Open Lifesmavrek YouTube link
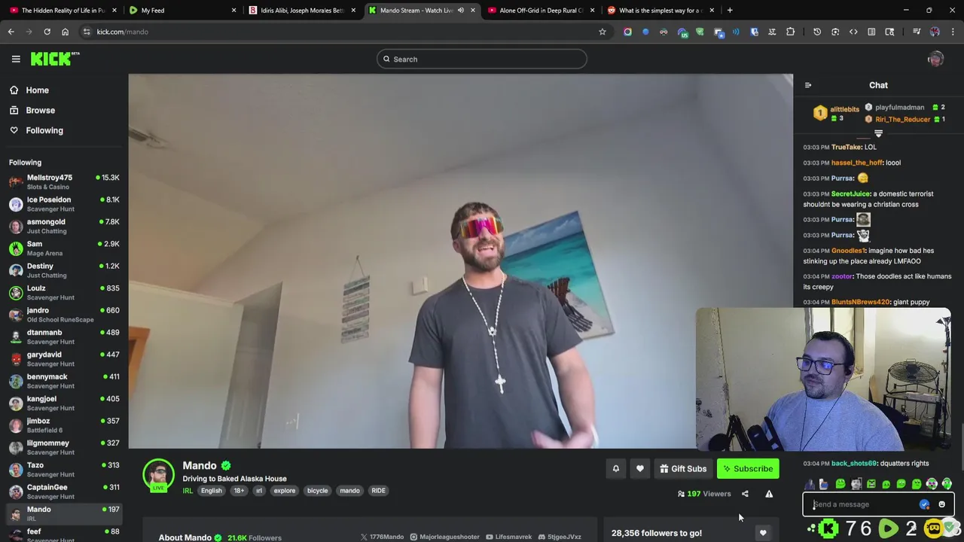The height and width of the screenshot is (542, 964). [508, 537]
